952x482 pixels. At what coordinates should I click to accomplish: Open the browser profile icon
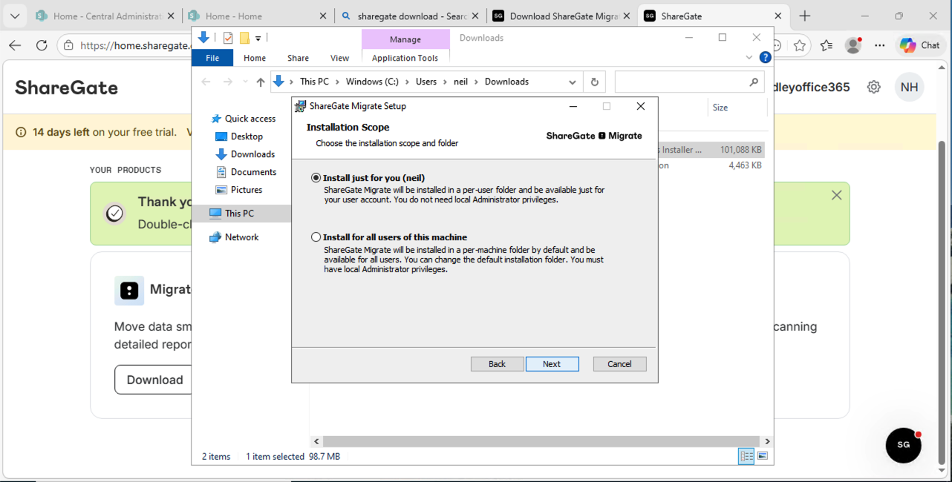pyautogui.click(x=853, y=45)
